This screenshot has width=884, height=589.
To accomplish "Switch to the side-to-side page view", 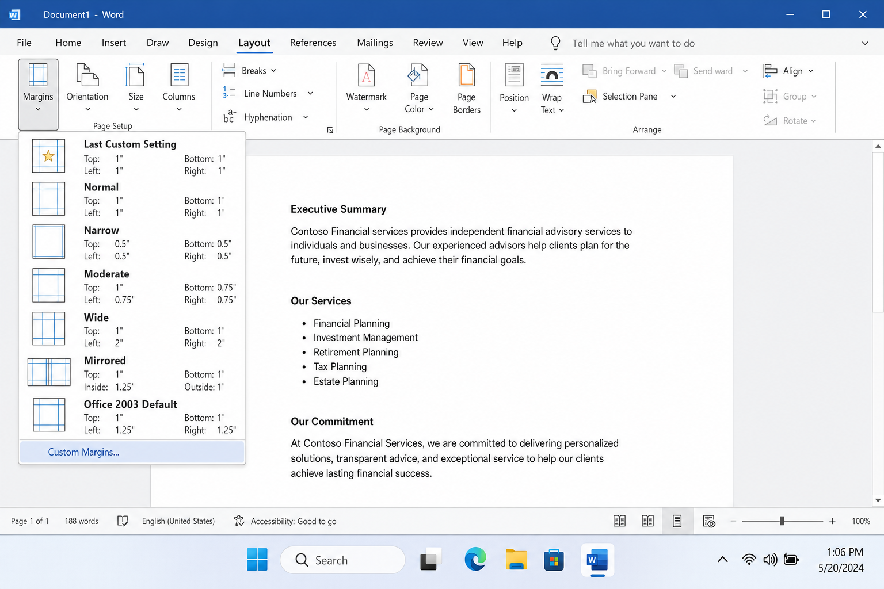I will coord(648,521).
